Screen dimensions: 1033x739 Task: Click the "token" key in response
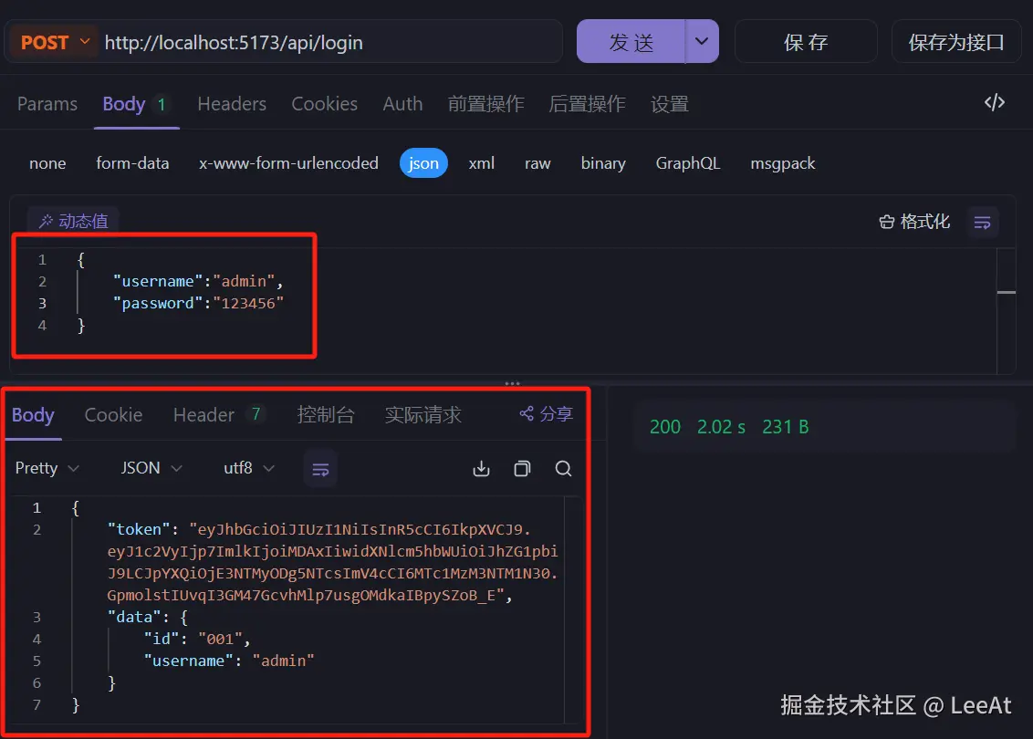click(139, 529)
